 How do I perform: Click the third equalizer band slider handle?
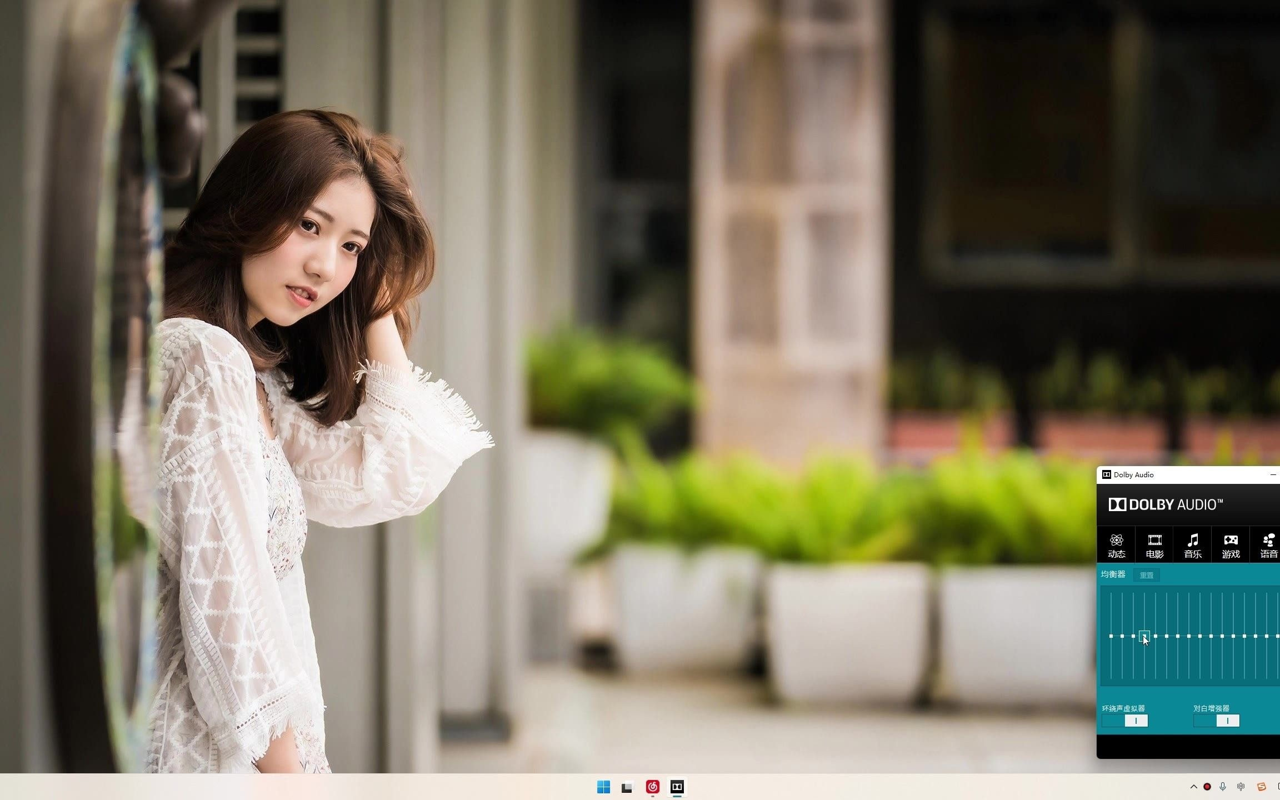[x=1133, y=636]
